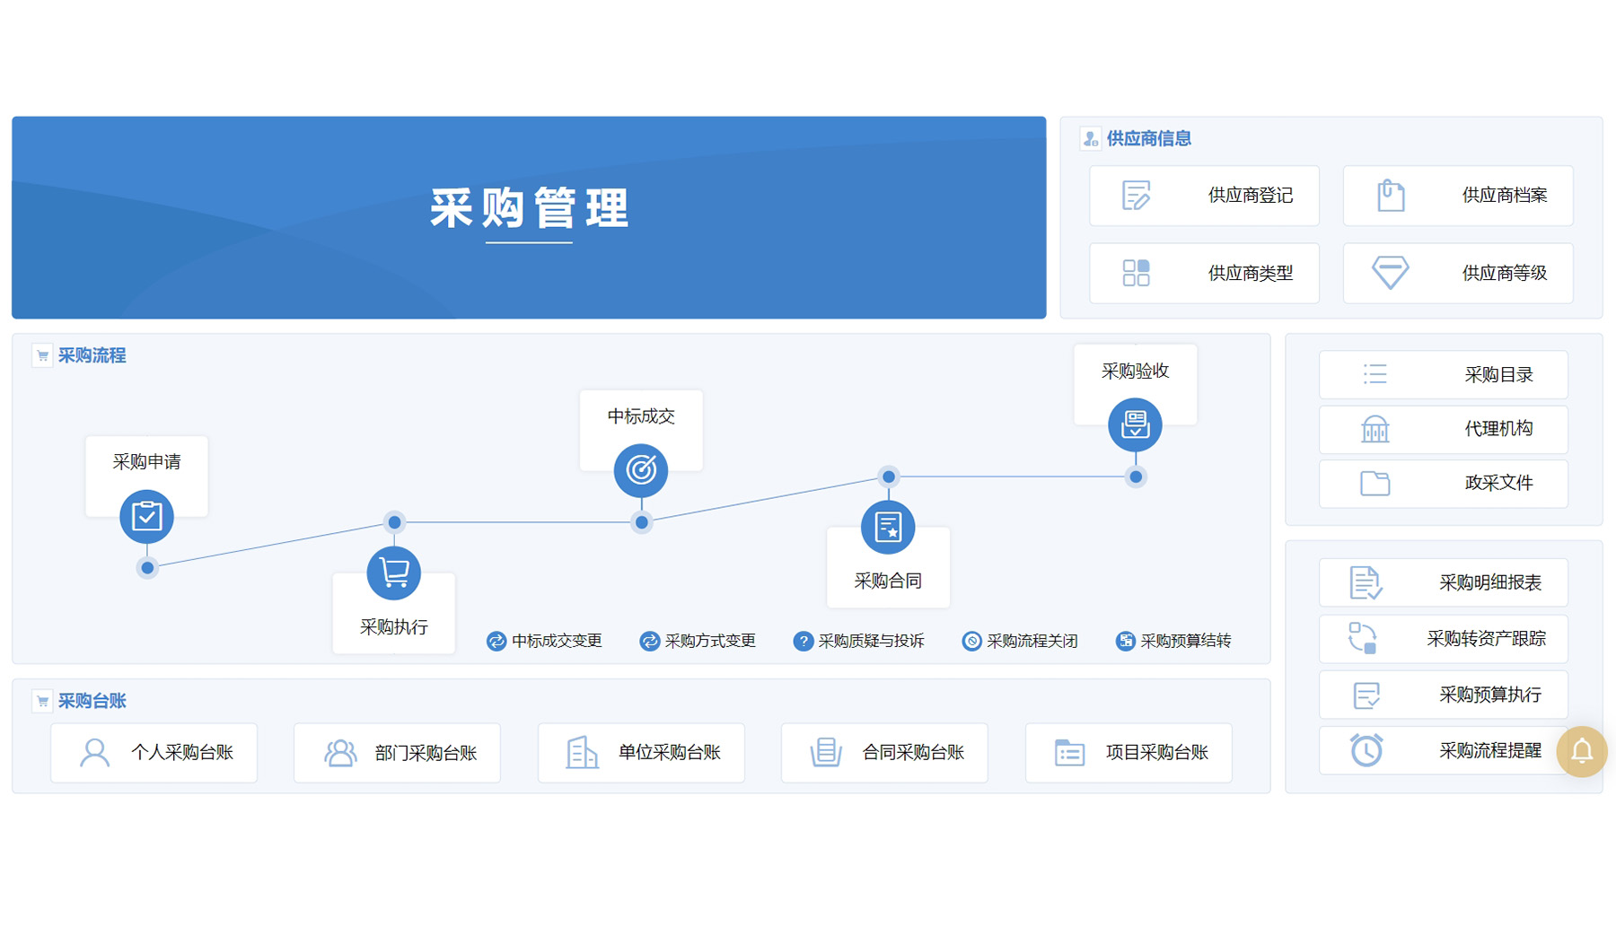Viewport: 1616px width, 927px height.
Task: Select the 采购申请 clipboard icon
Action: (146, 516)
